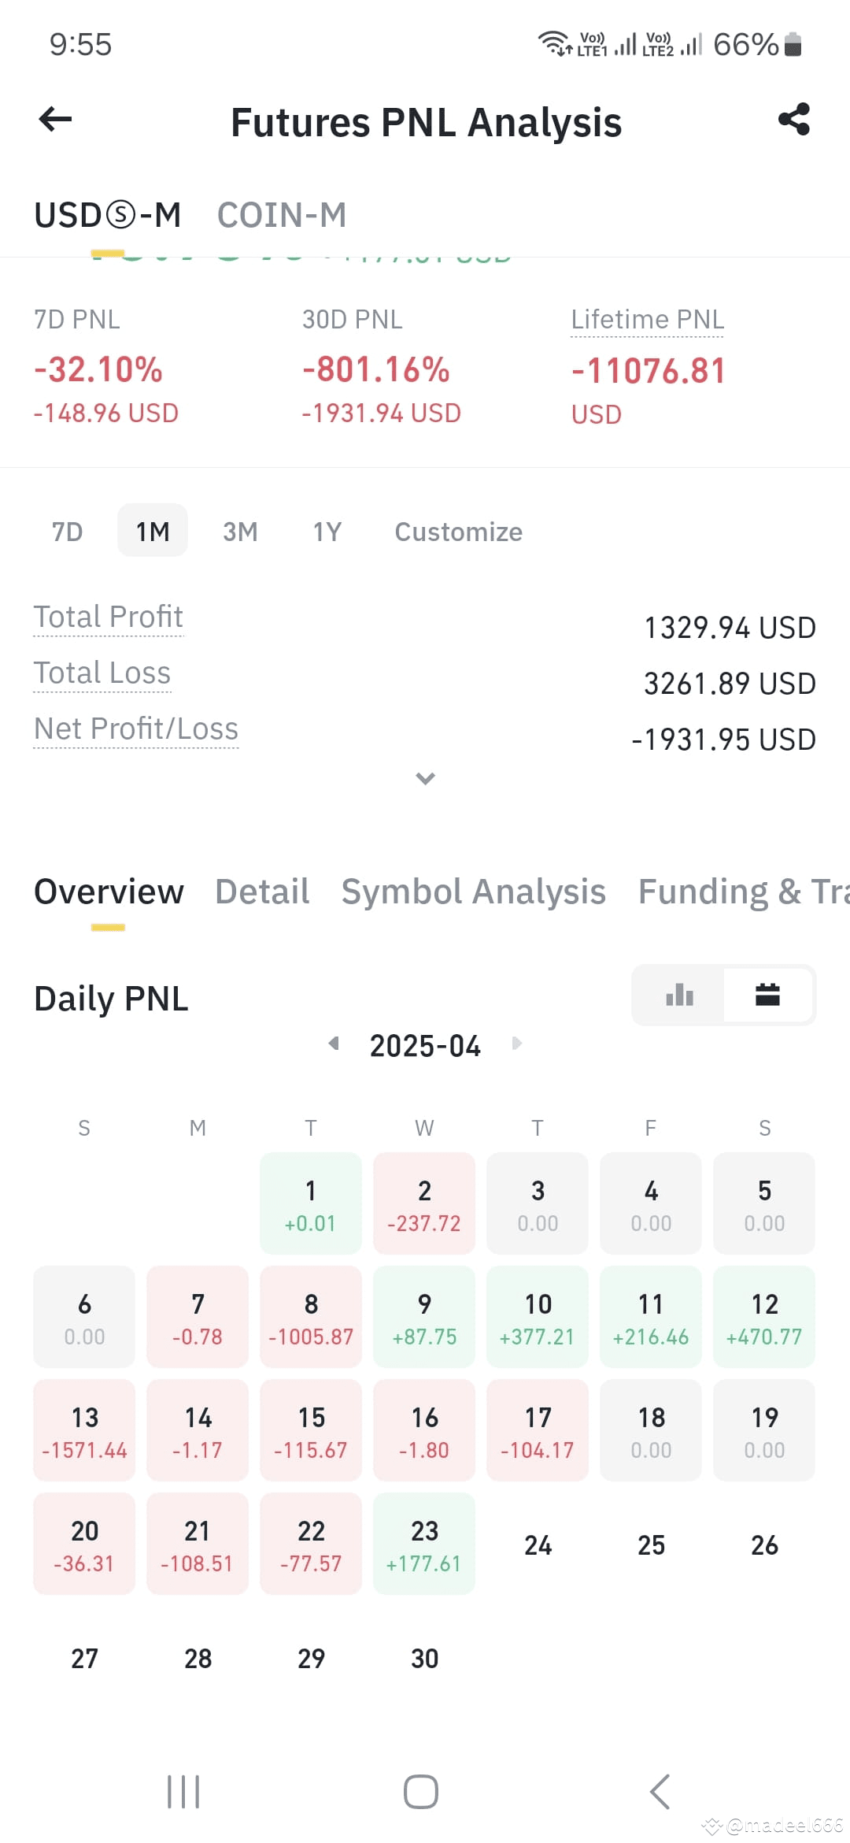Select the 7D time range
The height and width of the screenshot is (1843, 850).
[x=67, y=532]
